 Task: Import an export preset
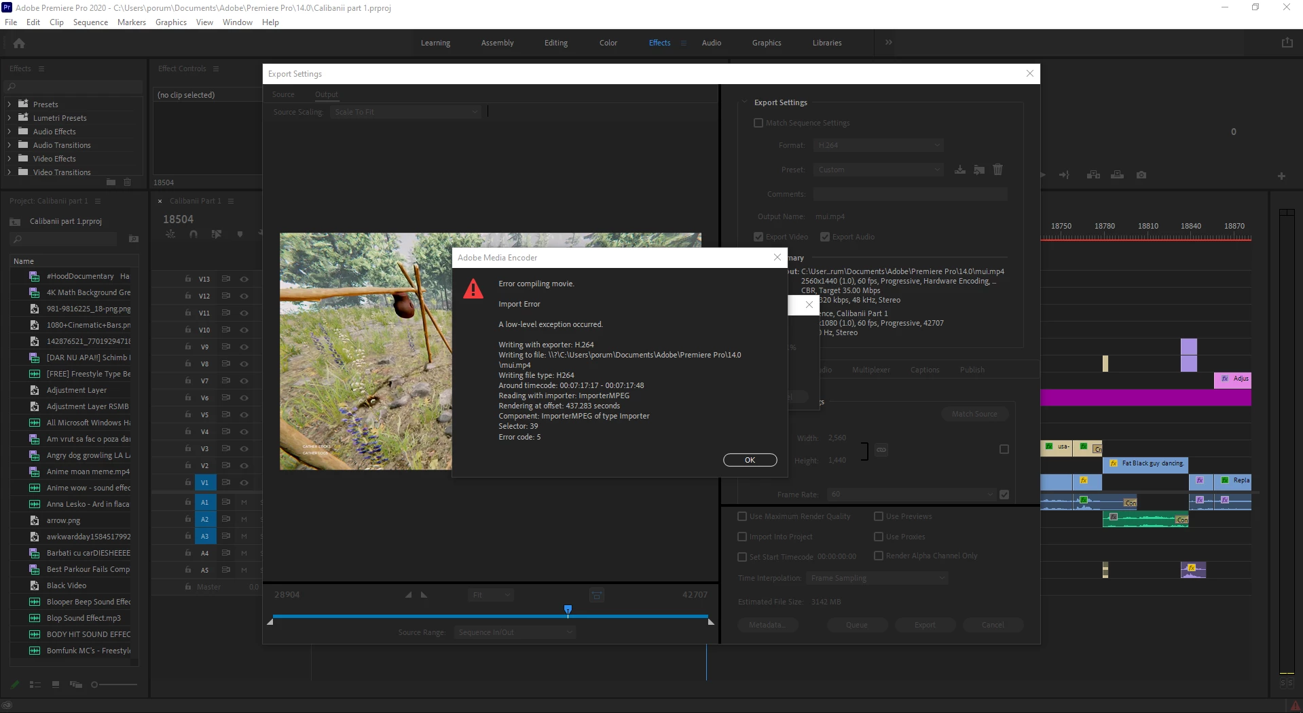tap(978, 170)
